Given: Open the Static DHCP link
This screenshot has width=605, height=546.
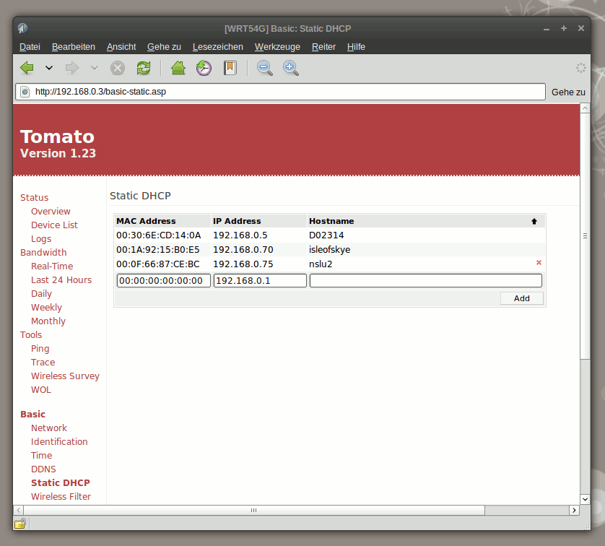Looking at the screenshot, I should pyautogui.click(x=61, y=483).
